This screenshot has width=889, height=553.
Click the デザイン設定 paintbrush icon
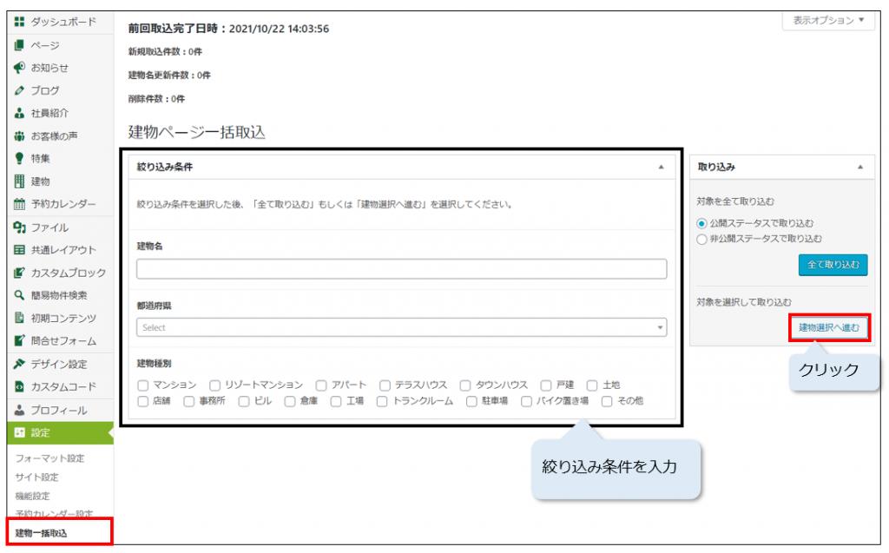pyautogui.click(x=19, y=364)
